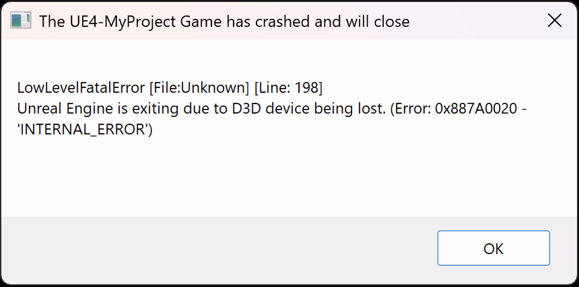
Task: Click the dialog title text
Action: (224, 22)
